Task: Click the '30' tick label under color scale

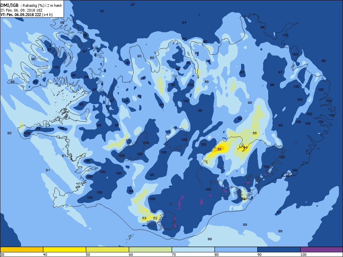Action: pyautogui.click(x=2, y=255)
